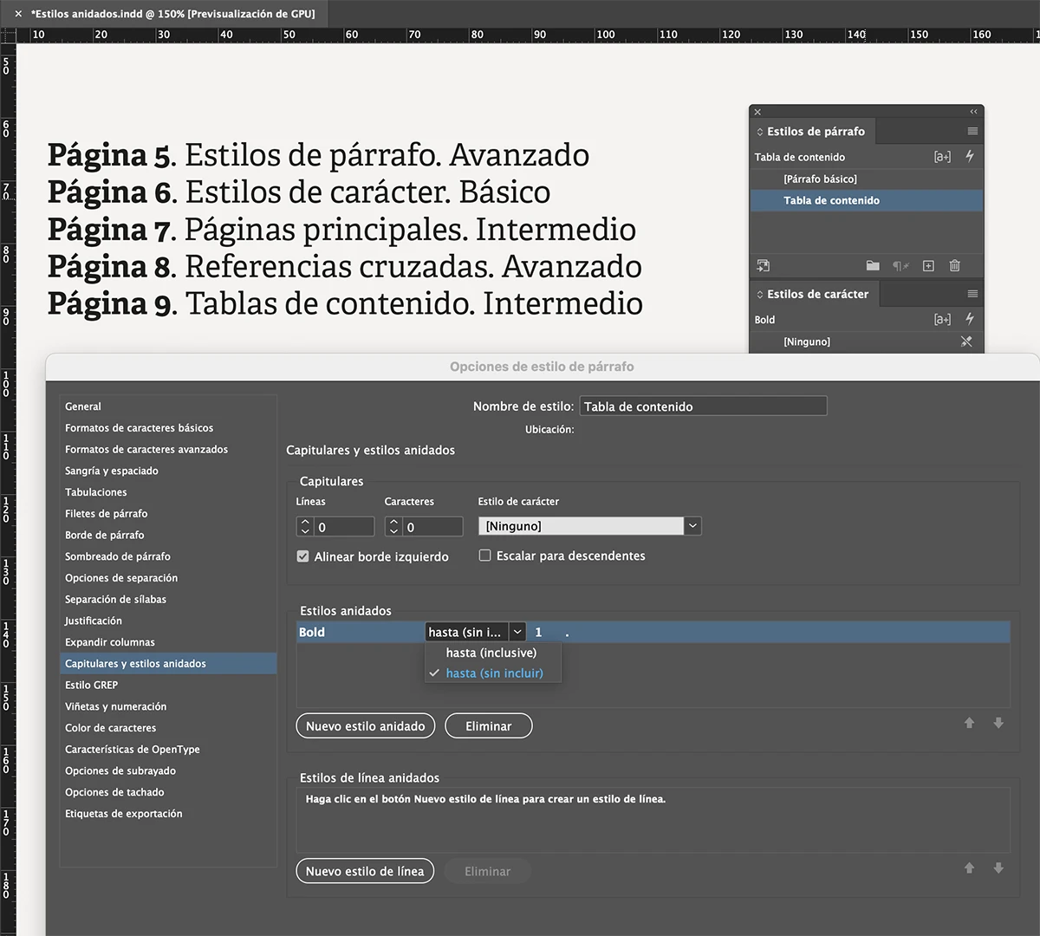Screen dimensions: 1040x936
Task: Choose 'hasta (inclusive)' from the dropdown list
Action: coord(491,653)
